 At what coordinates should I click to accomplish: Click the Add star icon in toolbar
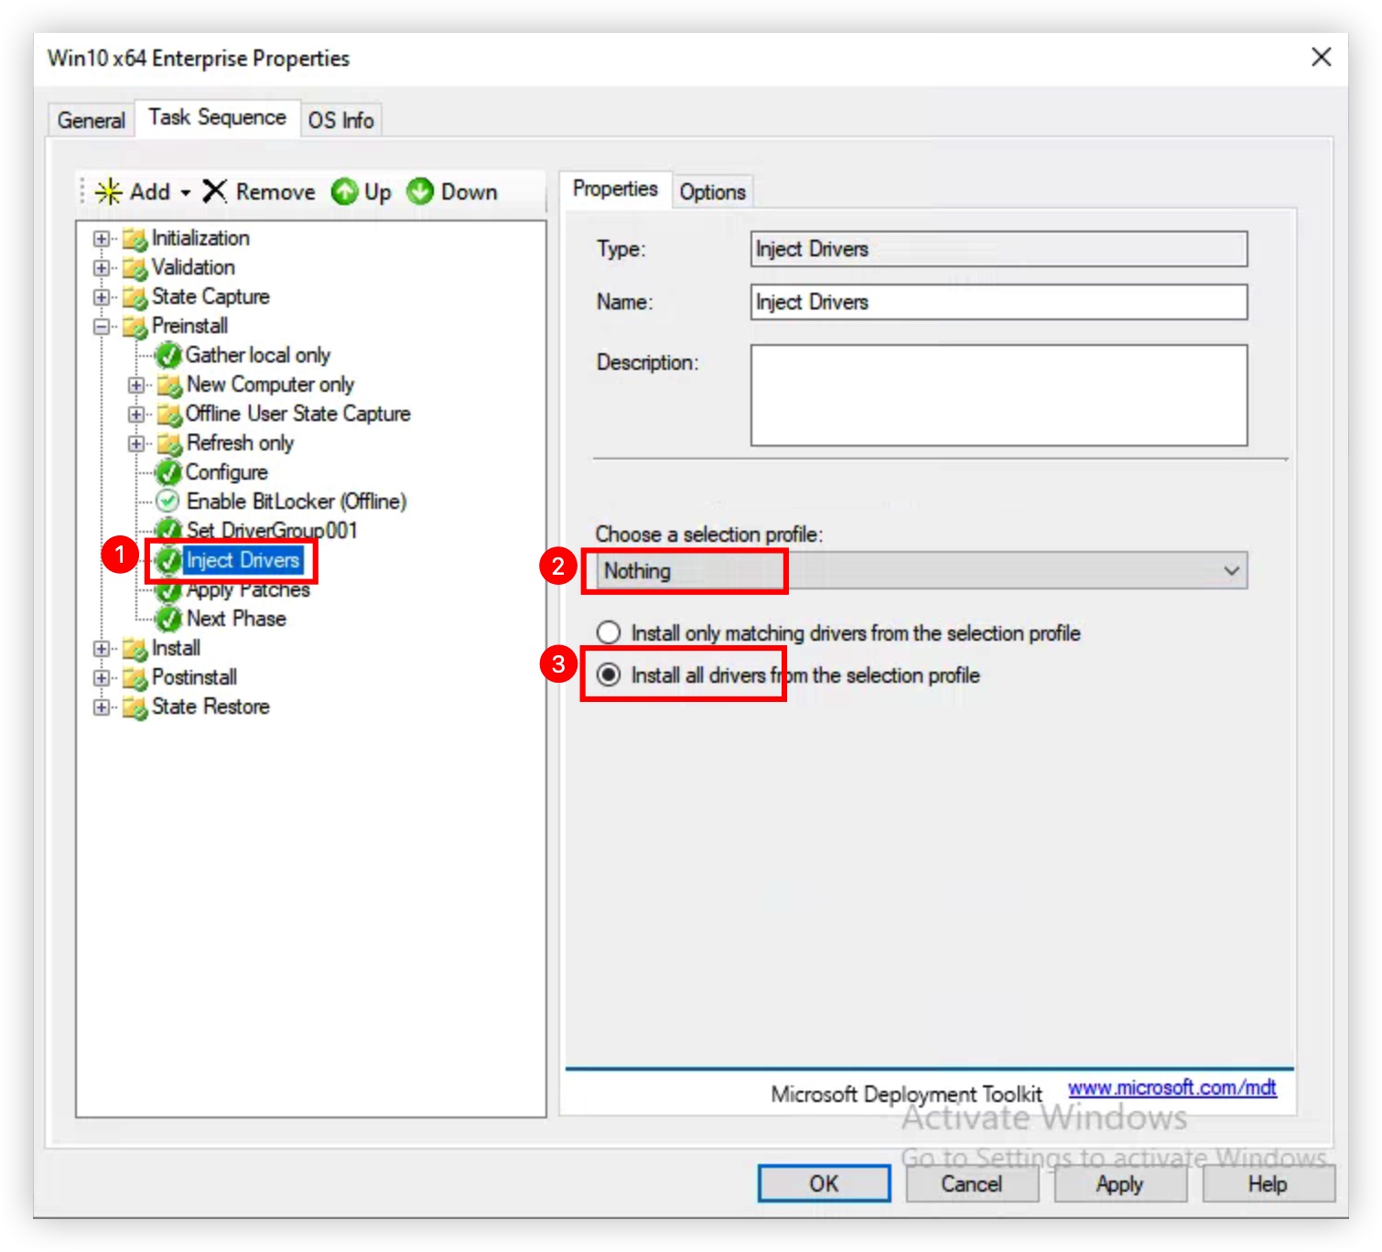108,191
